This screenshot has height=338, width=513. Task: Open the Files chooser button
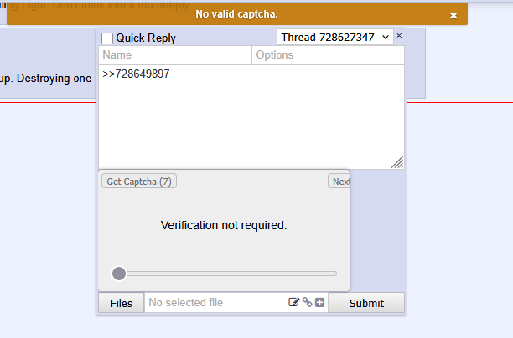point(121,303)
